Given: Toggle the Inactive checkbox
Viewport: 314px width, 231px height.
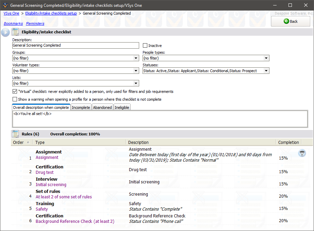Looking at the screenshot, I should coord(145,46).
